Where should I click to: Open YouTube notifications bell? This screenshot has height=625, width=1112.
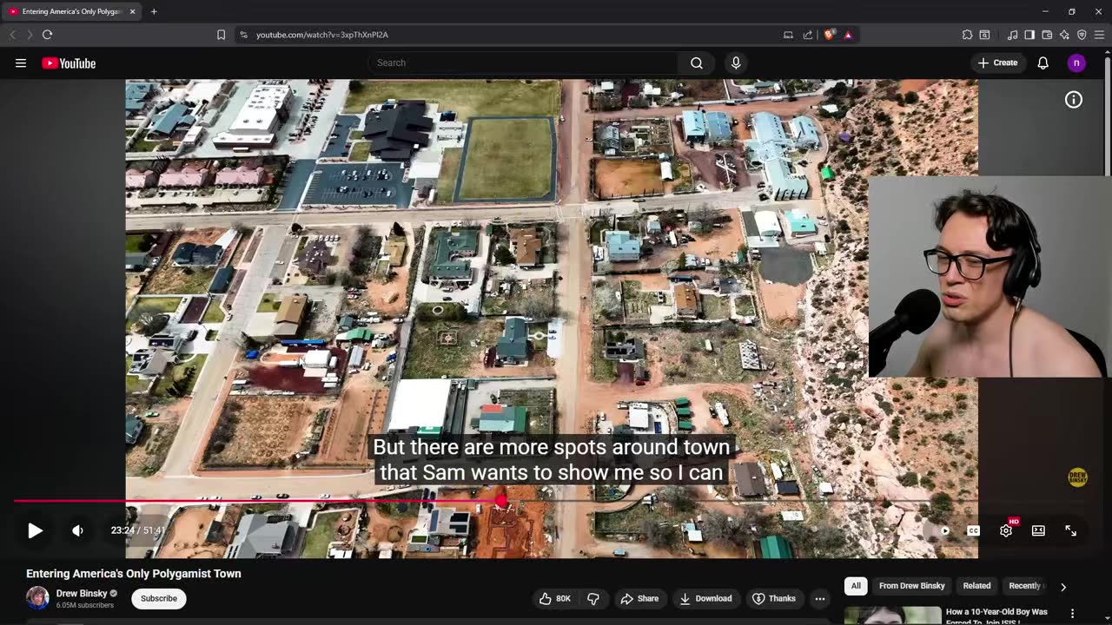coord(1043,62)
